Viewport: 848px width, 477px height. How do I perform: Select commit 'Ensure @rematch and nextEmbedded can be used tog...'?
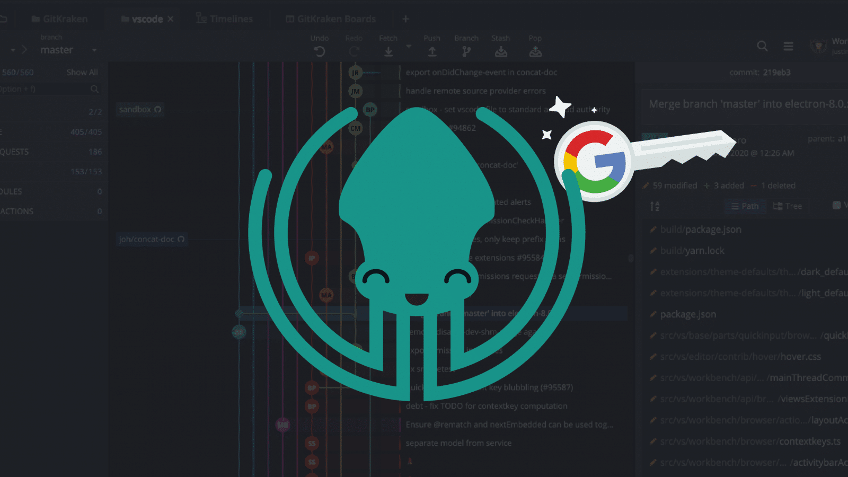509,425
